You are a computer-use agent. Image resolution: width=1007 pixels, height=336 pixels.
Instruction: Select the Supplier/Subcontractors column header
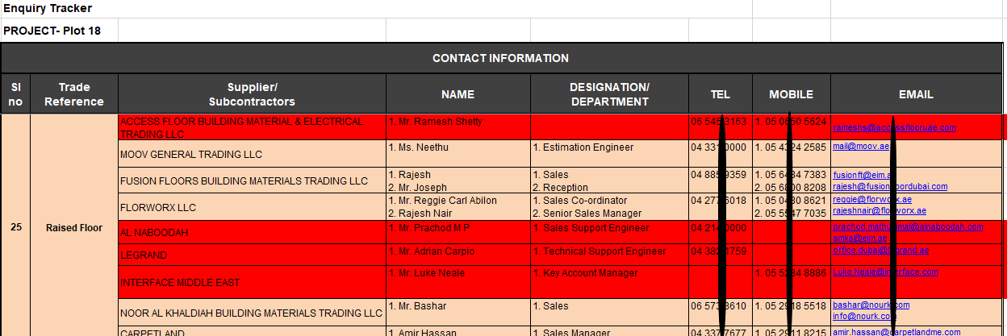pyautogui.click(x=252, y=94)
